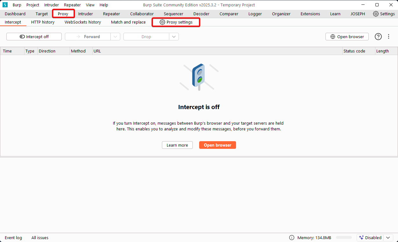
Task: Open the Intruder menu in menu bar
Action: coord(51,5)
